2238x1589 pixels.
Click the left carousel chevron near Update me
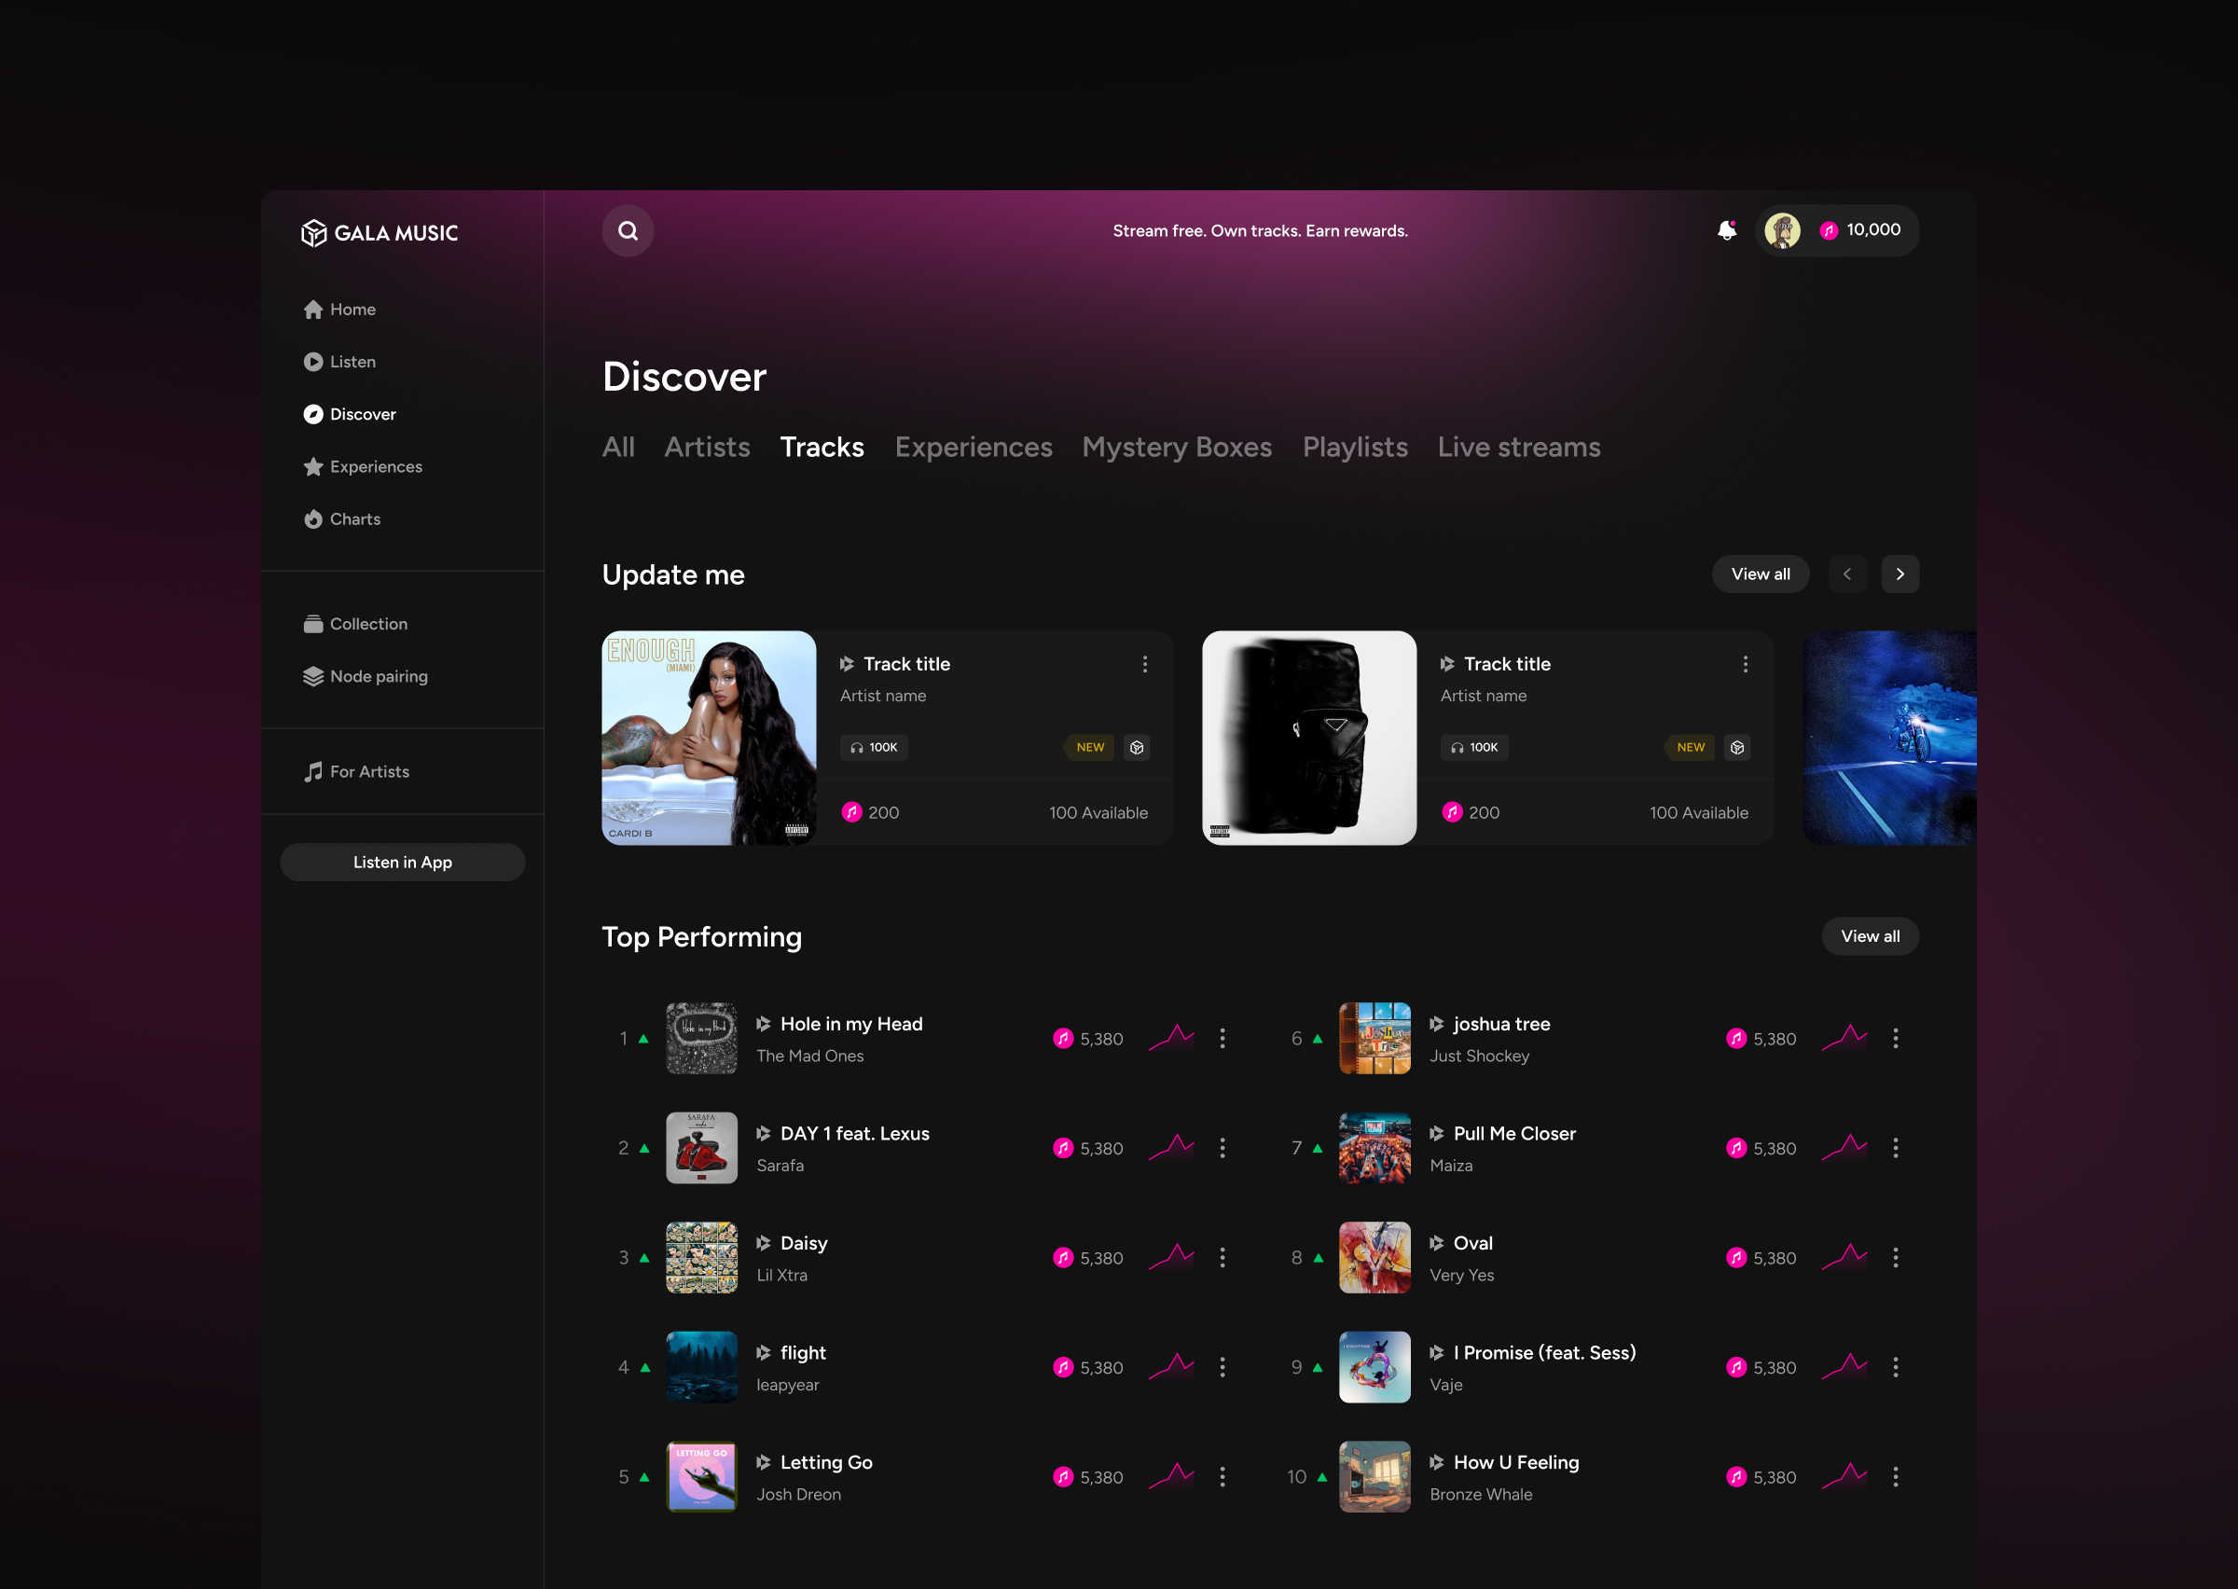[x=1846, y=574]
